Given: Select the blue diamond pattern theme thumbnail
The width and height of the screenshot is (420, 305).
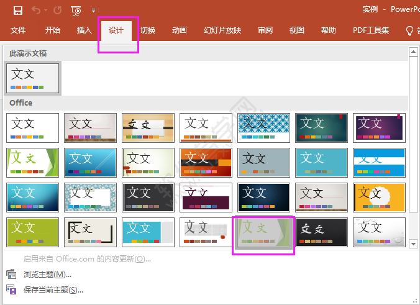Looking at the screenshot, I should (x=263, y=128).
